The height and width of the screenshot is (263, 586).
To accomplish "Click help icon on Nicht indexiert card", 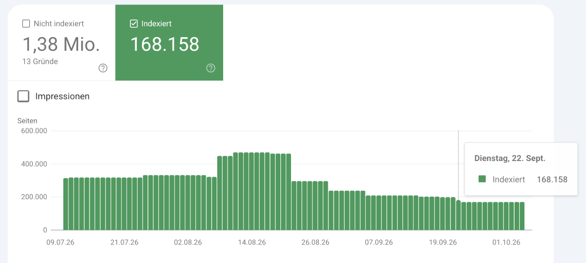I will (x=103, y=68).
